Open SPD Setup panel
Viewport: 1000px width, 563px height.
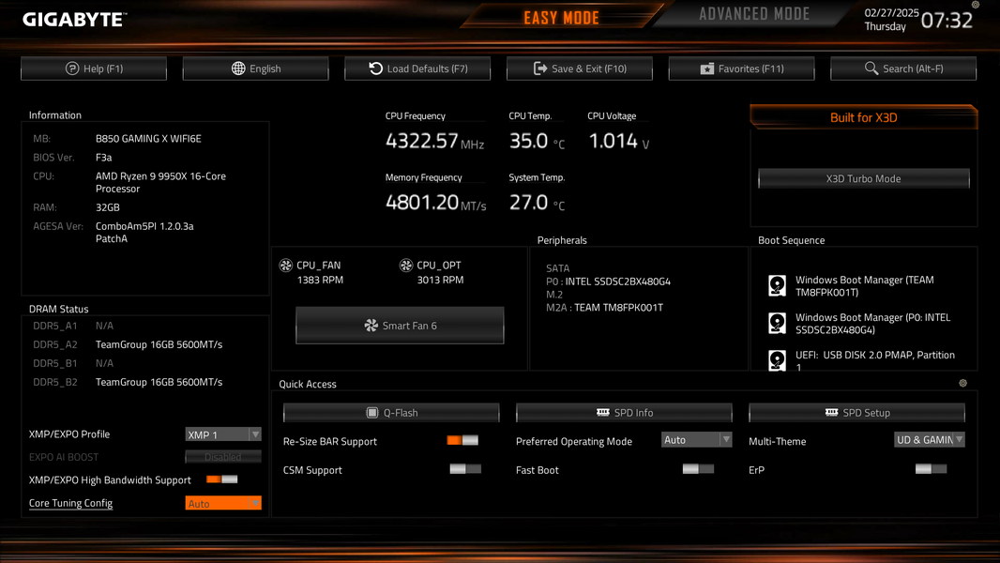(x=857, y=413)
